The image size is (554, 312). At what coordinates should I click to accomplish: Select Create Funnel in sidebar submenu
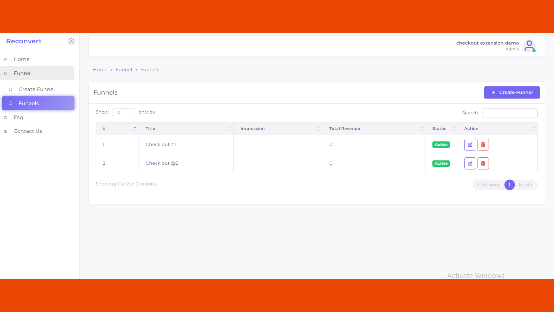pyautogui.click(x=36, y=89)
